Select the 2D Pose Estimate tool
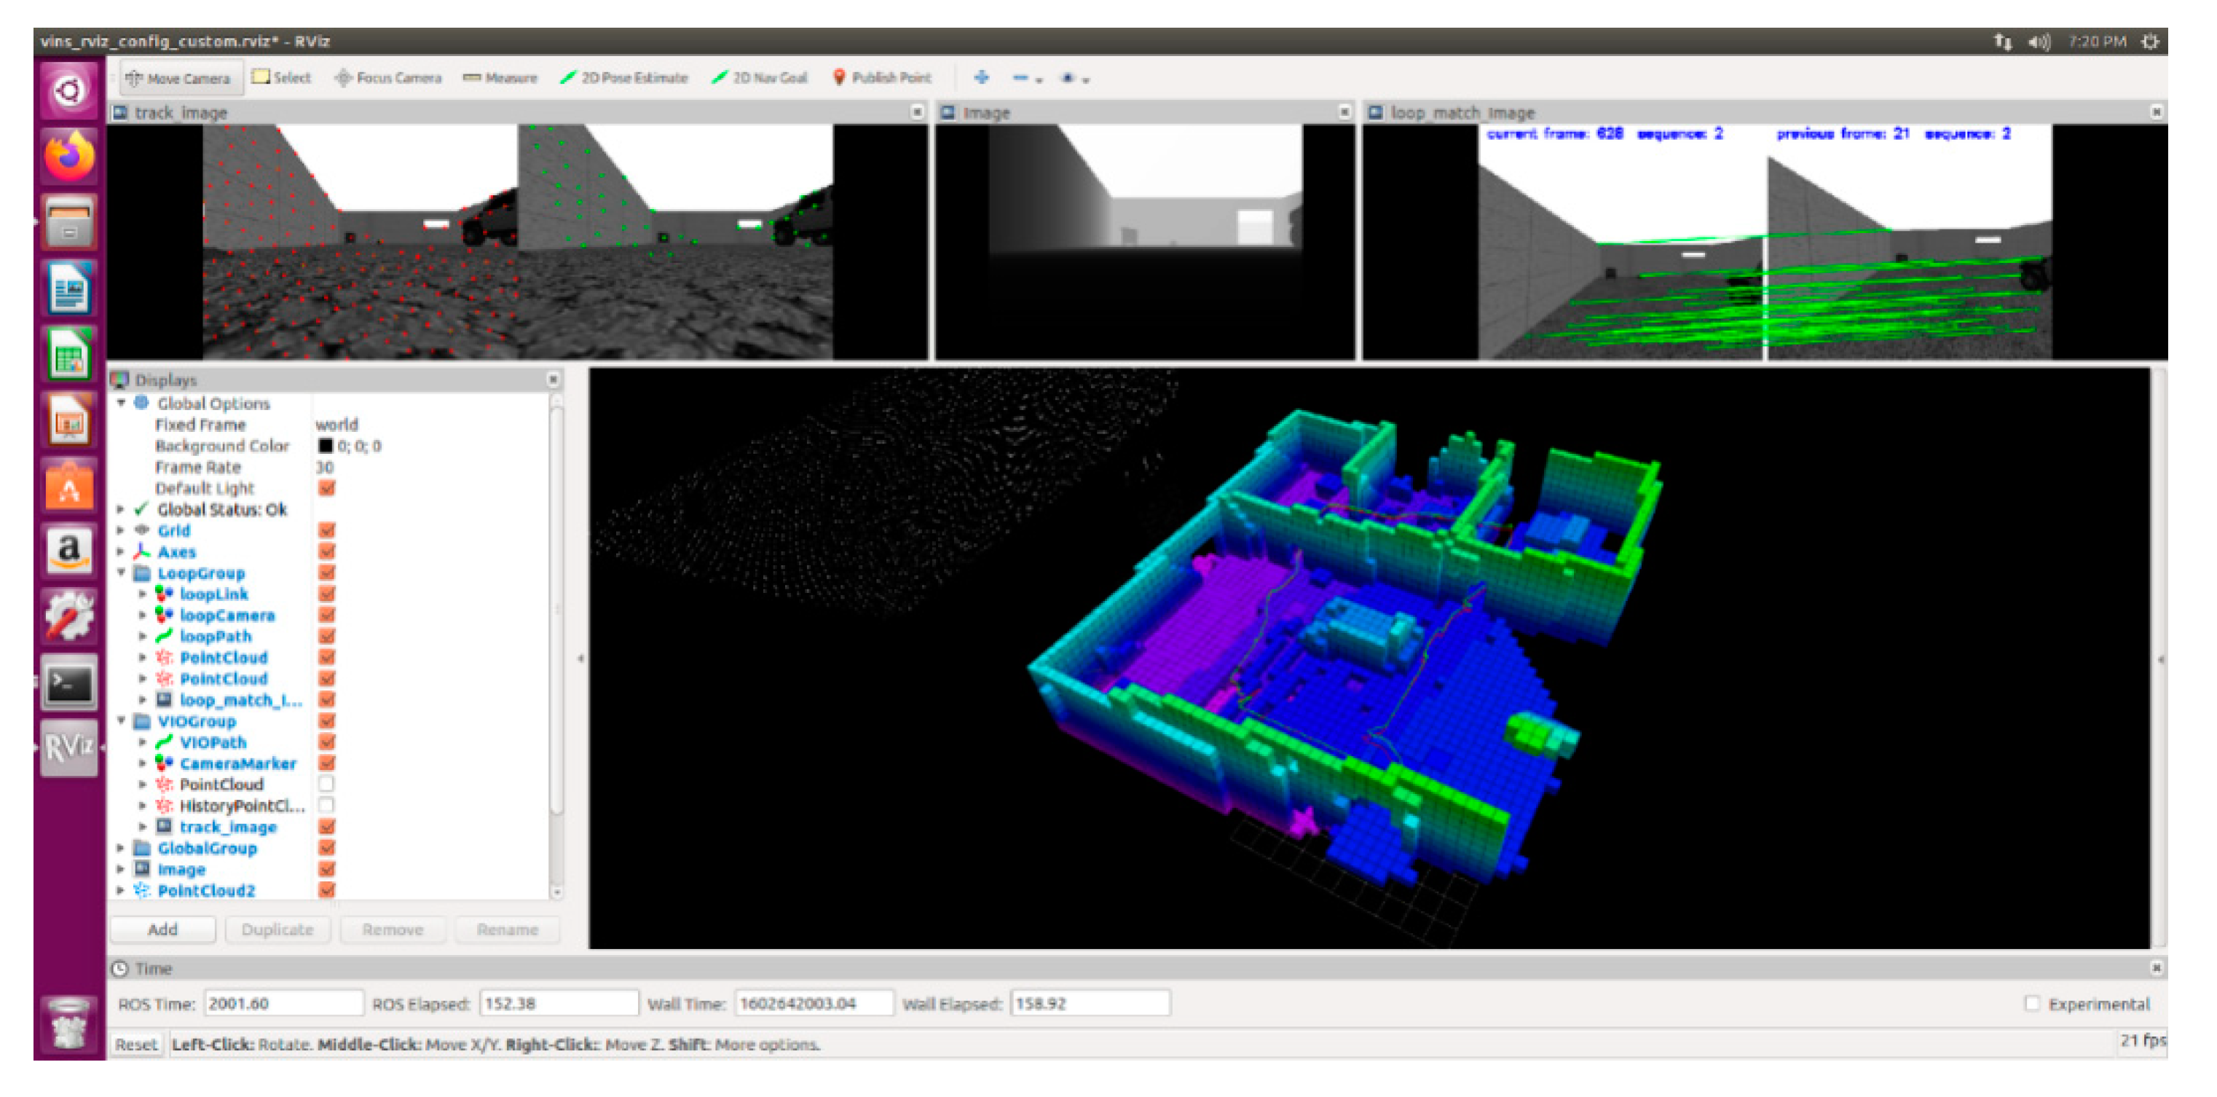The width and height of the screenshot is (2217, 1097). pyautogui.click(x=624, y=79)
